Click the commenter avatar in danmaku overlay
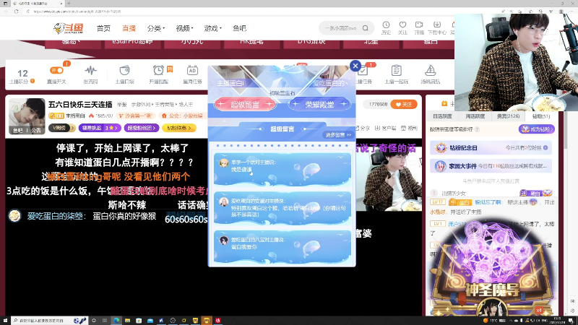 [14, 216]
